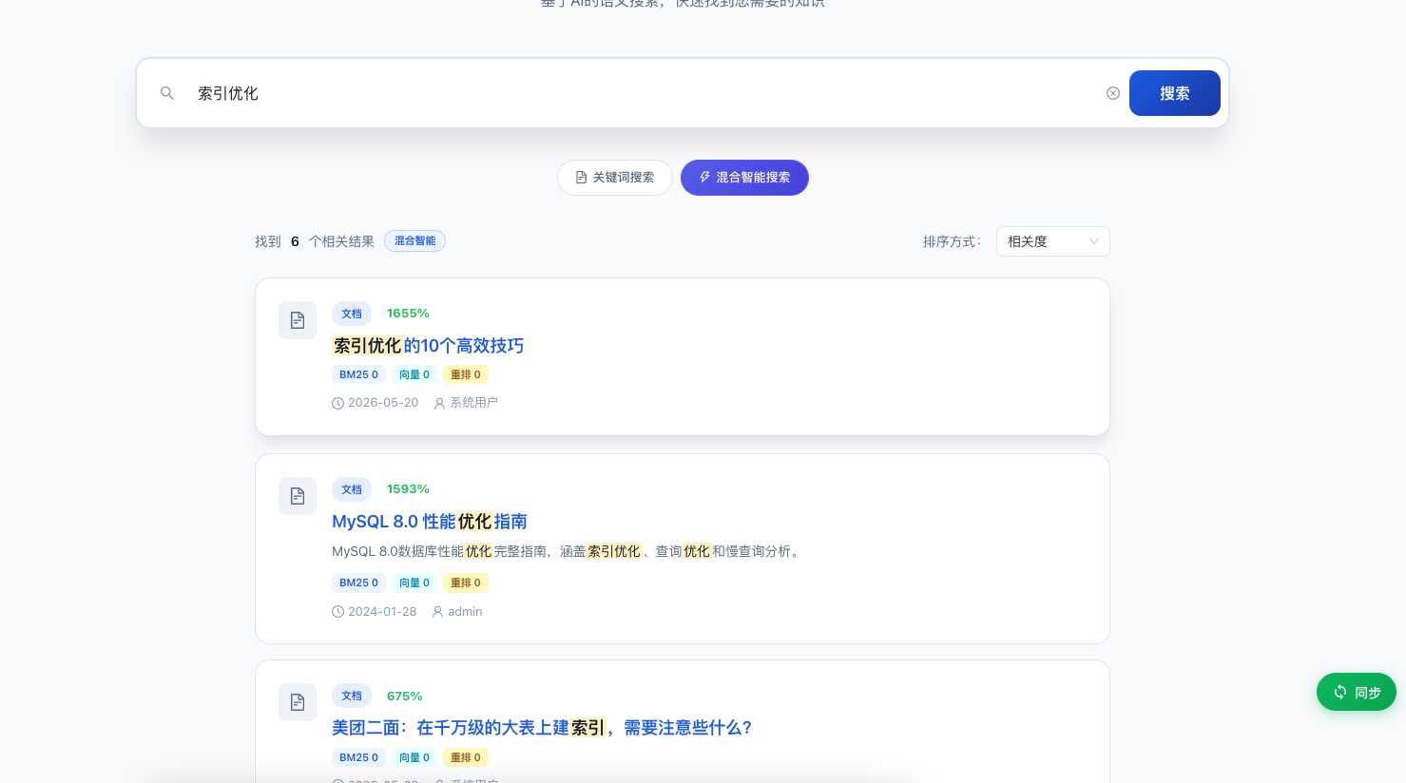This screenshot has width=1406, height=783.
Task: Click BM25 0 tag in MySQL 8.0 card
Action: (358, 582)
